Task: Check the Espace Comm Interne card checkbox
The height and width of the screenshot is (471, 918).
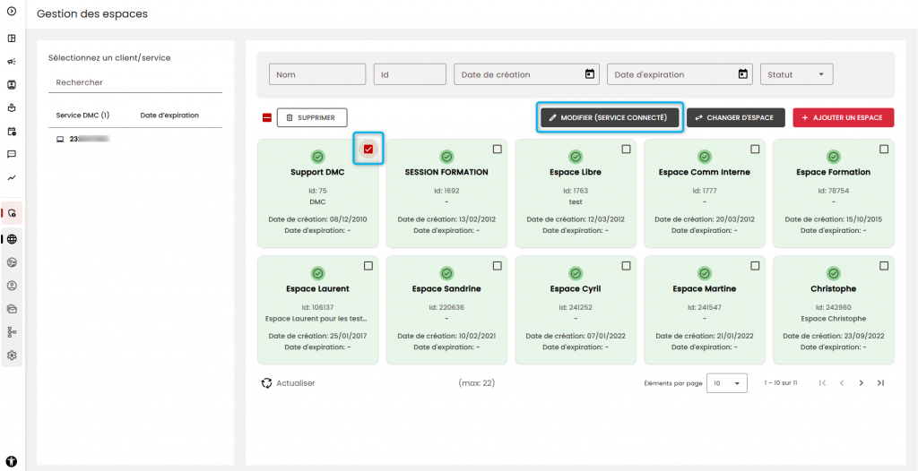Action: (x=755, y=150)
